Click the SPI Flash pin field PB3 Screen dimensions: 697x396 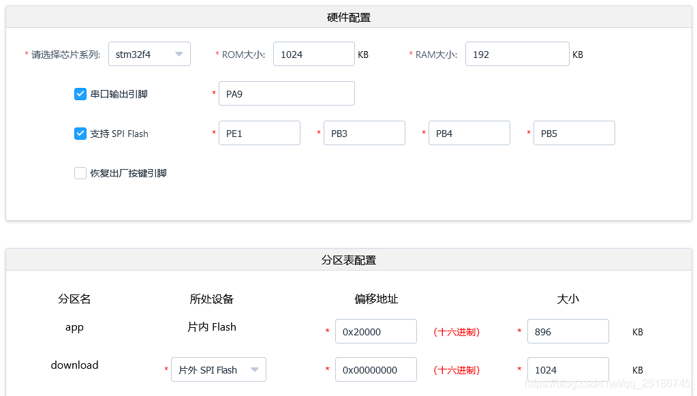pos(364,133)
